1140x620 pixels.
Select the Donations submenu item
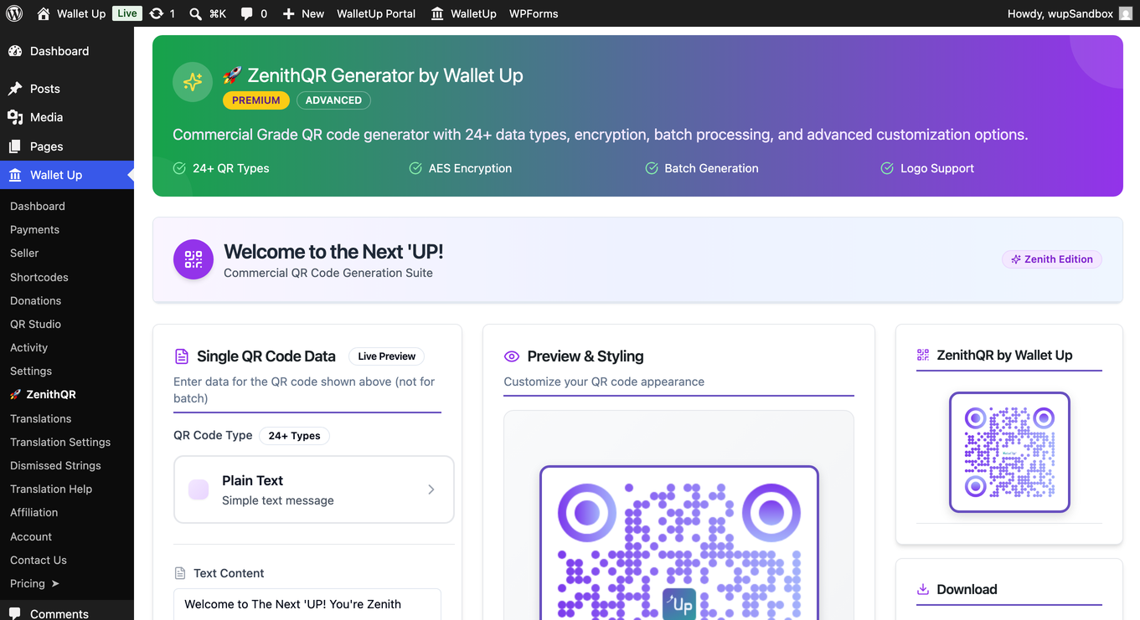click(35, 300)
